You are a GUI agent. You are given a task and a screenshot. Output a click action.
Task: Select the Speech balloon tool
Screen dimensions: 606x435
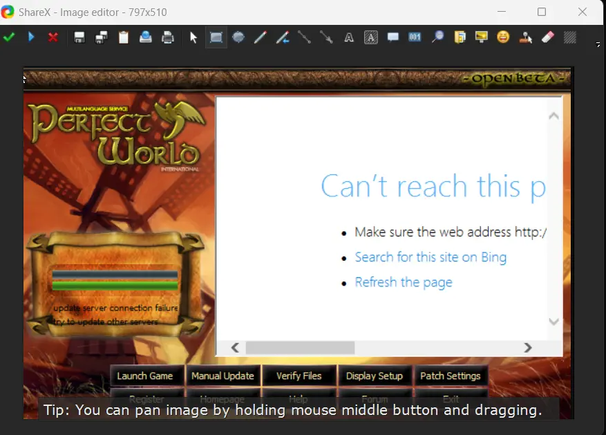(x=393, y=37)
